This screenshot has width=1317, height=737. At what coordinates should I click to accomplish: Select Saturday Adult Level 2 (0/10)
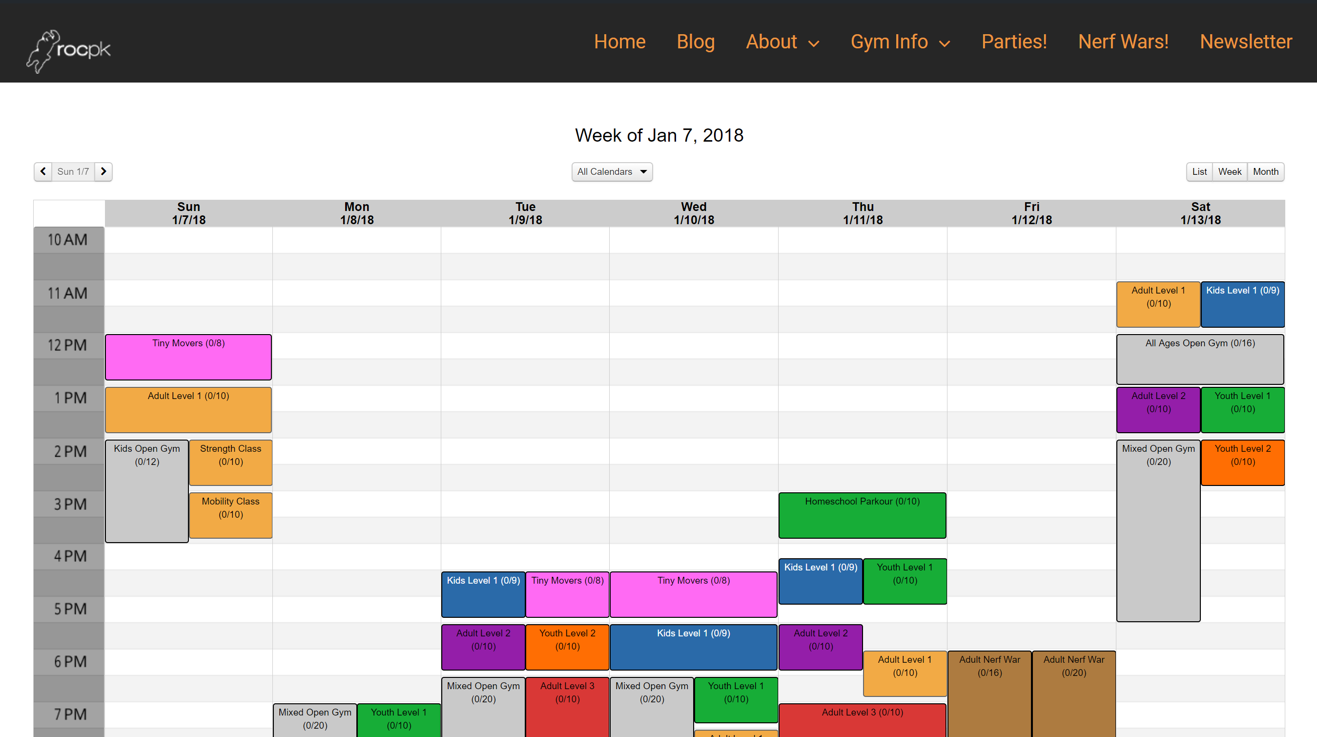(1158, 410)
